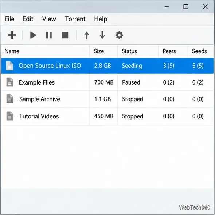Viewport: 215px width, 215px height.
Task: Click seeds value in Tutorial Videos row
Action: [x=198, y=116]
